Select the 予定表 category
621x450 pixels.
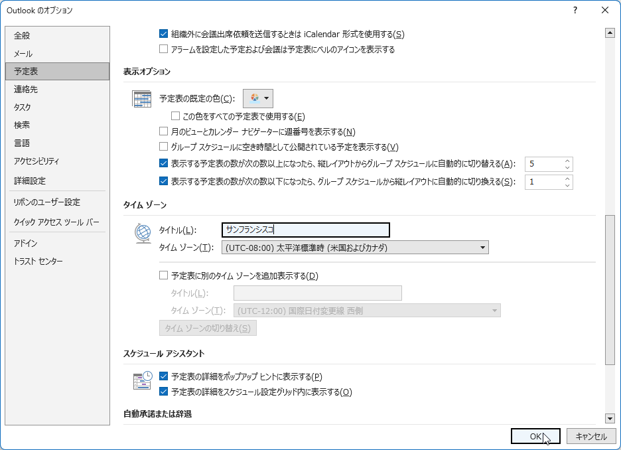(58, 71)
